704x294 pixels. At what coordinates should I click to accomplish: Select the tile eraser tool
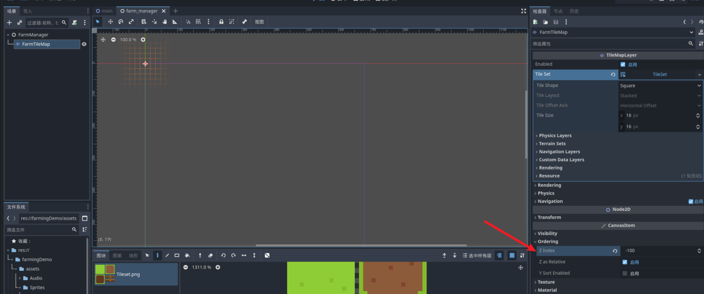pos(210,255)
